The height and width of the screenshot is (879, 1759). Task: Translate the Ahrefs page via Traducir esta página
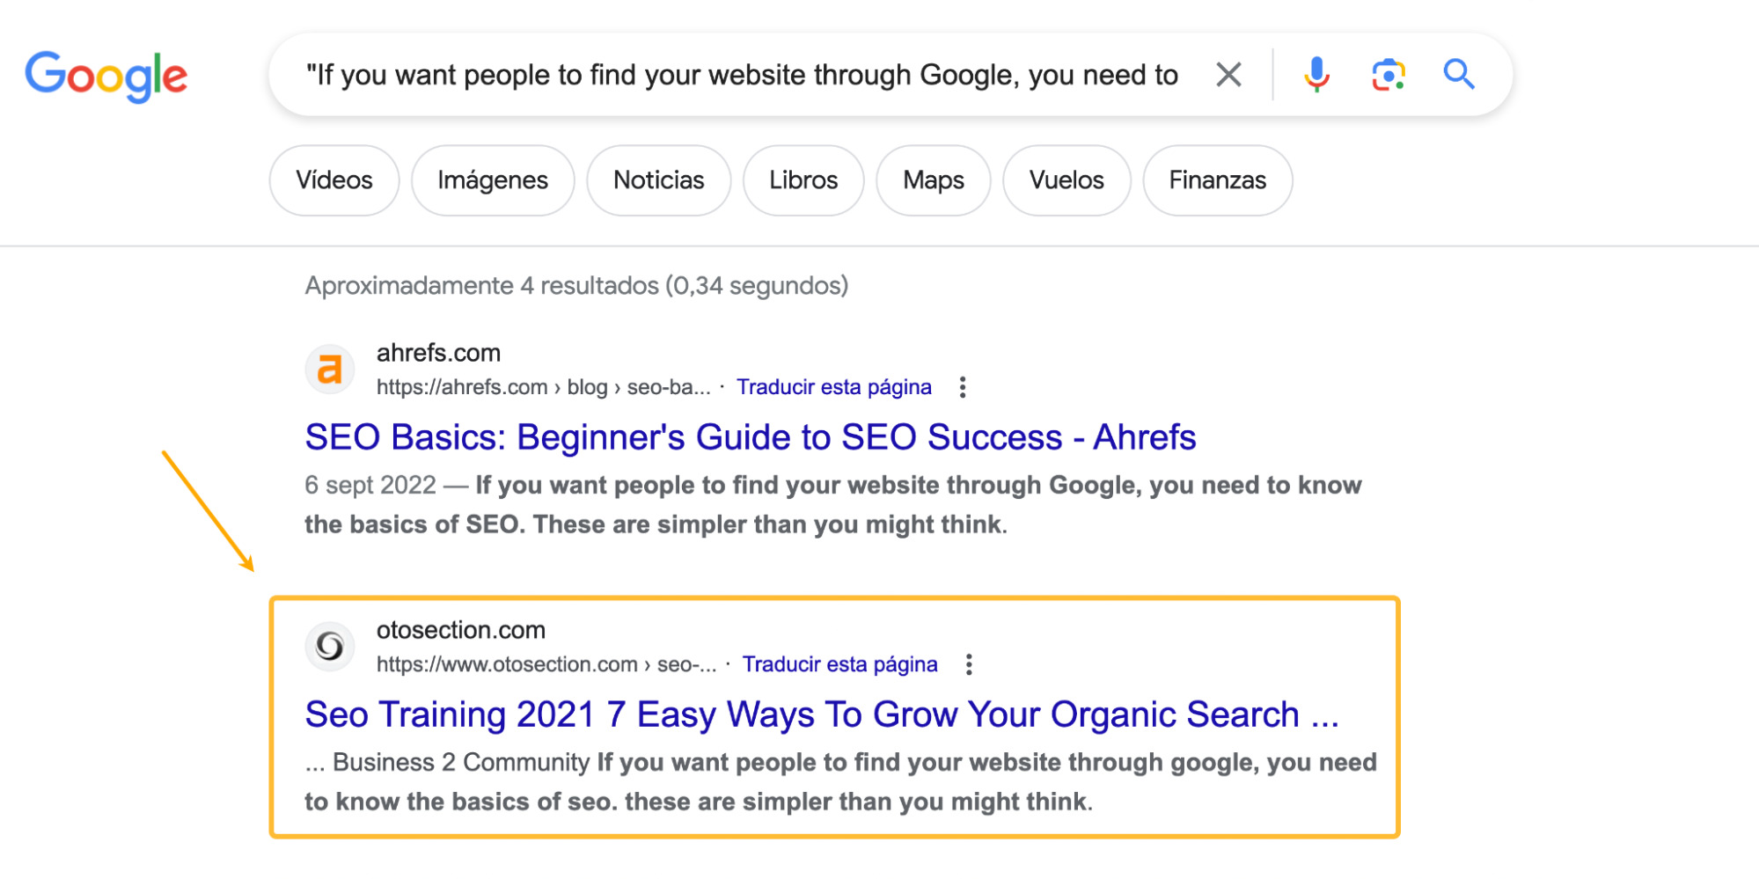point(834,386)
